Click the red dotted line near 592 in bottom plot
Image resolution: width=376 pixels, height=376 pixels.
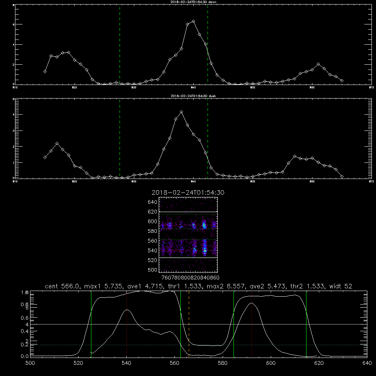[252, 324]
